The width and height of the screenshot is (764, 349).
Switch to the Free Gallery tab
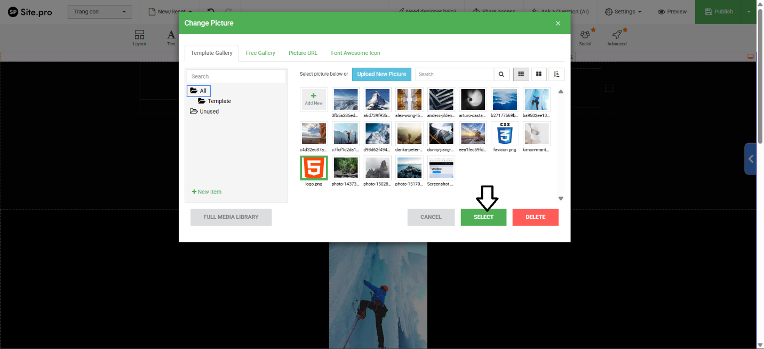(260, 53)
